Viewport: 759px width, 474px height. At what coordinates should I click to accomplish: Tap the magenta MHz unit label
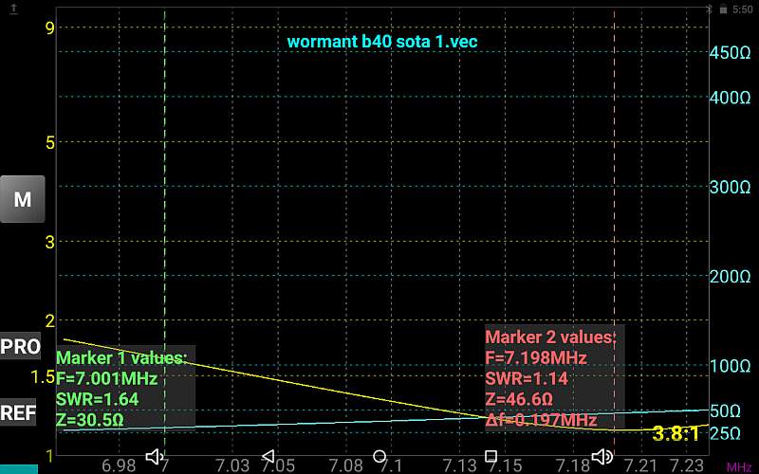click(x=738, y=467)
